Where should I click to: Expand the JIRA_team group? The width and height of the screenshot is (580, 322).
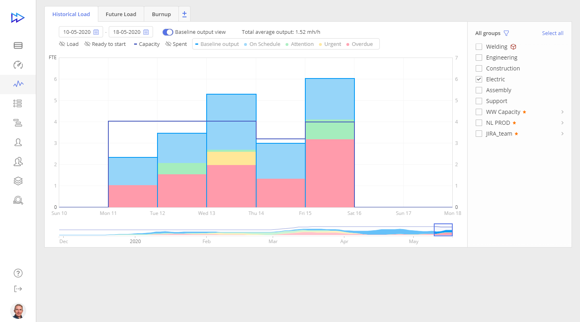pos(562,134)
